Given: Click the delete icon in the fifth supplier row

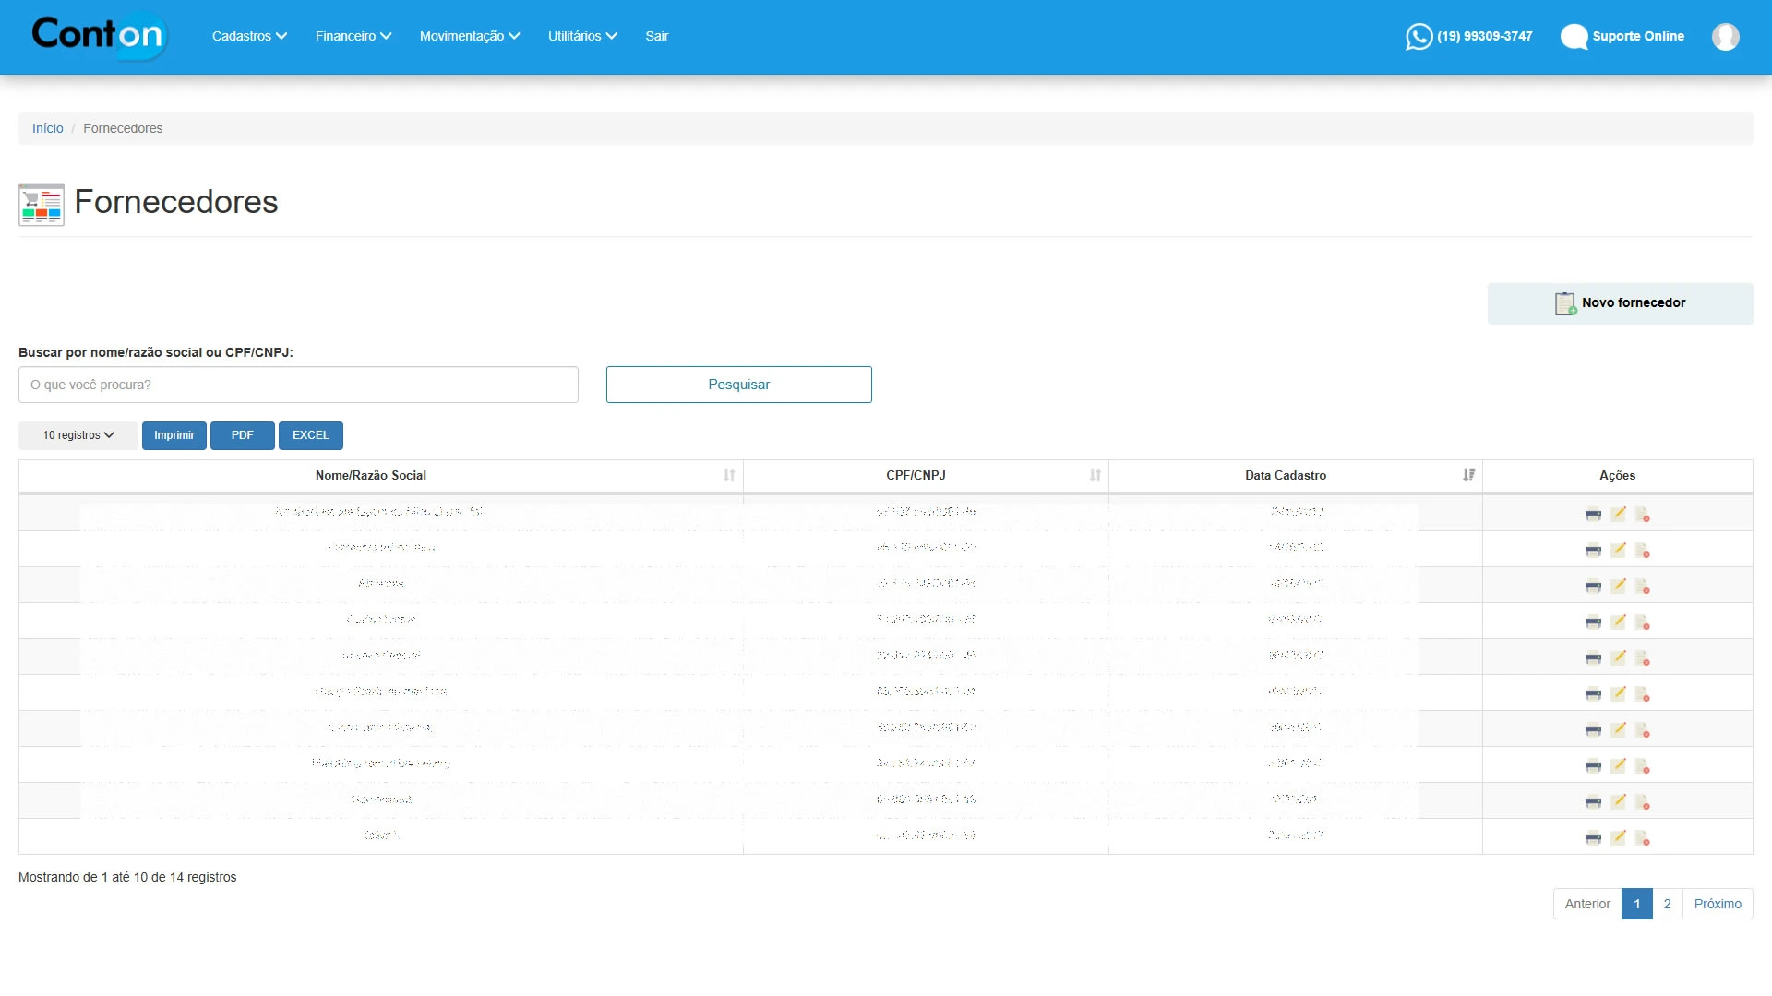Looking at the screenshot, I should tap(1642, 658).
